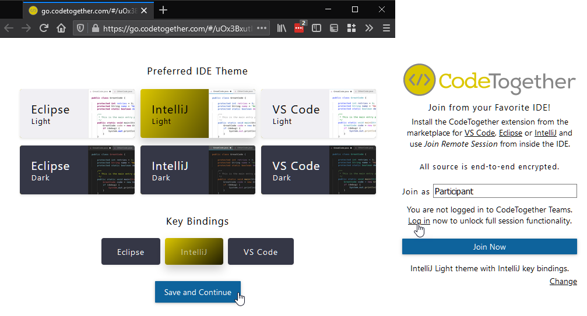Screen dimensions: 587x316
Task: Click the Join as name field
Action: coord(505,191)
